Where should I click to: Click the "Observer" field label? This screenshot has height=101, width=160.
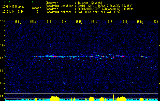pyautogui.click(x=52, y=3)
